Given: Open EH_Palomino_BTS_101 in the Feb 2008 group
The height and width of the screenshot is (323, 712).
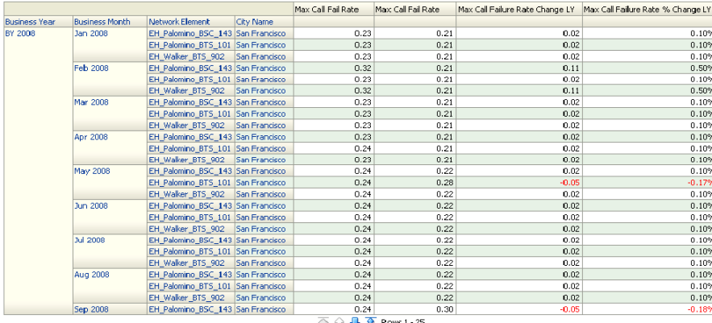Looking at the screenshot, I should pos(190,80).
